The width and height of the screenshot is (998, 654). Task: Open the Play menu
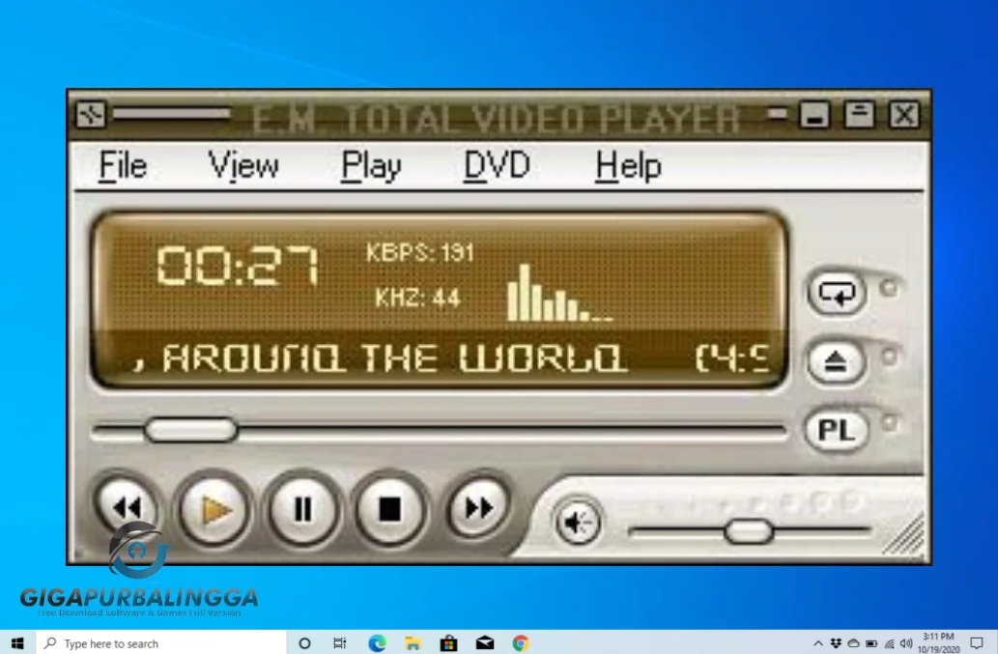pos(371,166)
